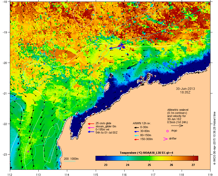Click the orange 26°C colorbar region
The image size is (218, 176).
[x=171, y=158]
